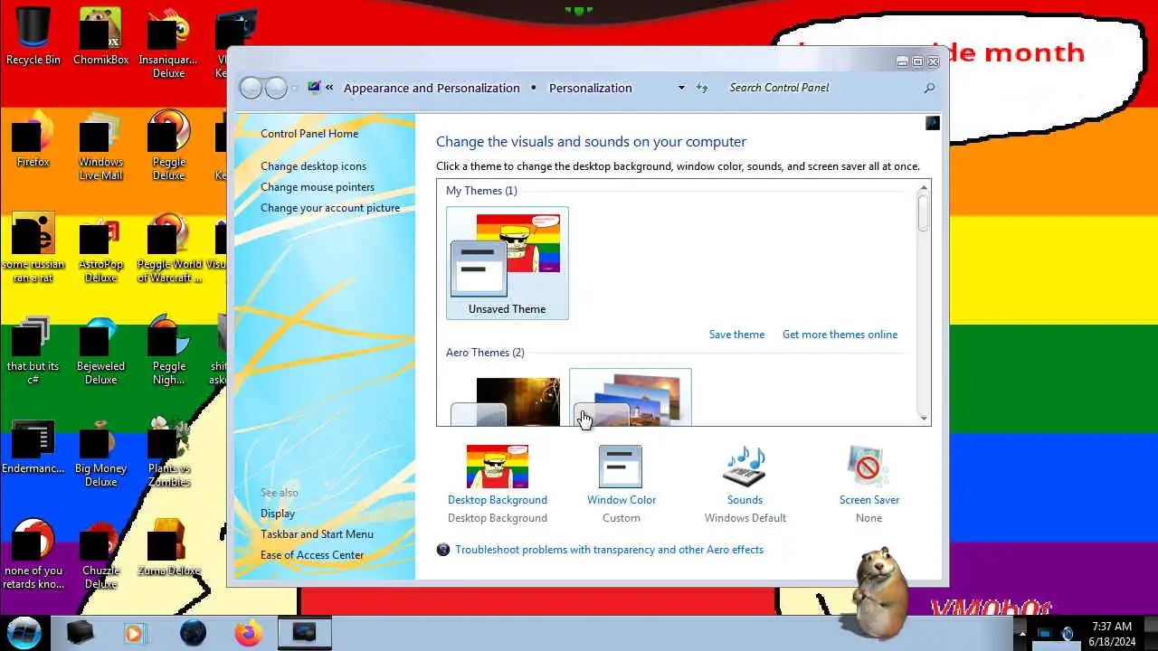
Task: Select the Plants vs Zombies desktop icon
Action: tap(168, 452)
